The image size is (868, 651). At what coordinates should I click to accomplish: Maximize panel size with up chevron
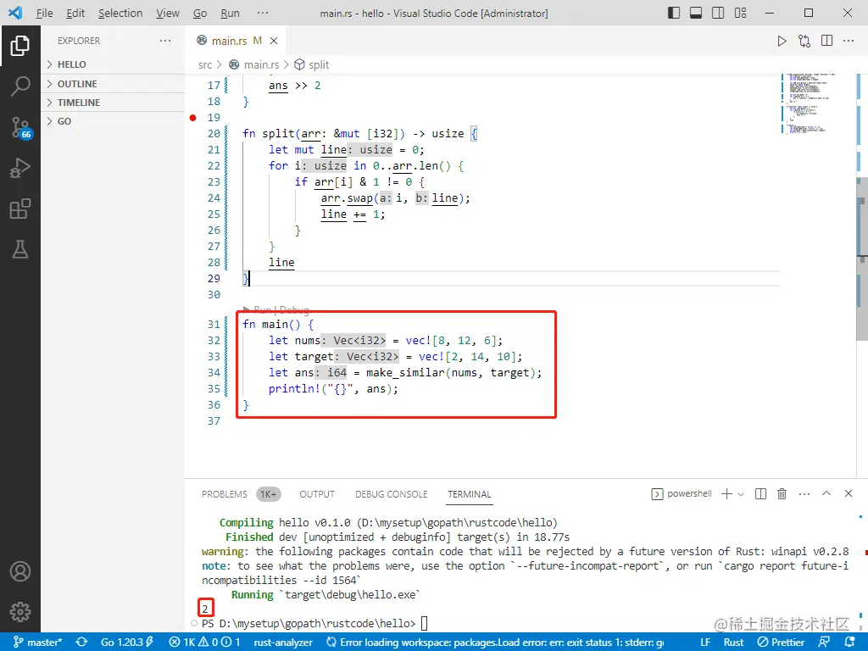826,493
